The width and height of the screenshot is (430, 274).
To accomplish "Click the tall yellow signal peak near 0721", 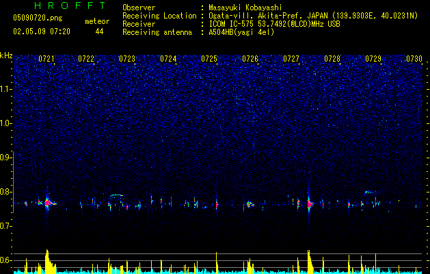I will click(49, 261).
